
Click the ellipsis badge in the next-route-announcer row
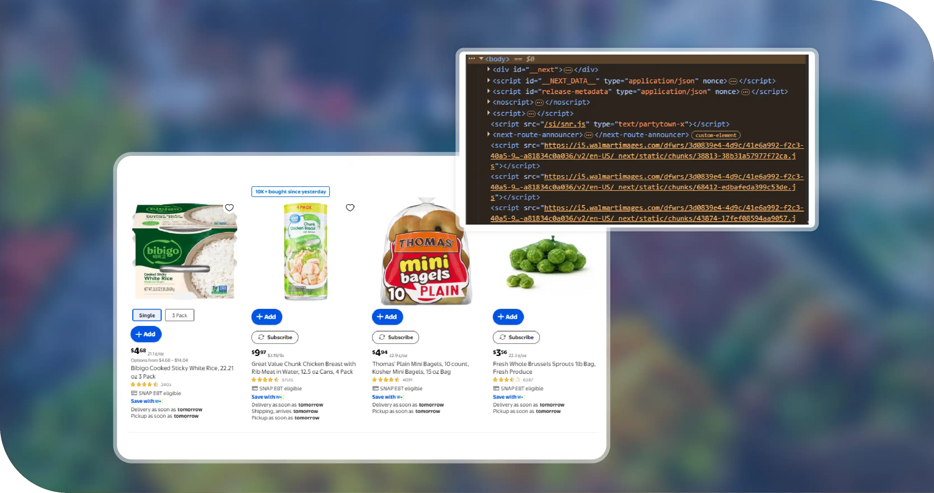pyautogui.click(x=589, y=135)
